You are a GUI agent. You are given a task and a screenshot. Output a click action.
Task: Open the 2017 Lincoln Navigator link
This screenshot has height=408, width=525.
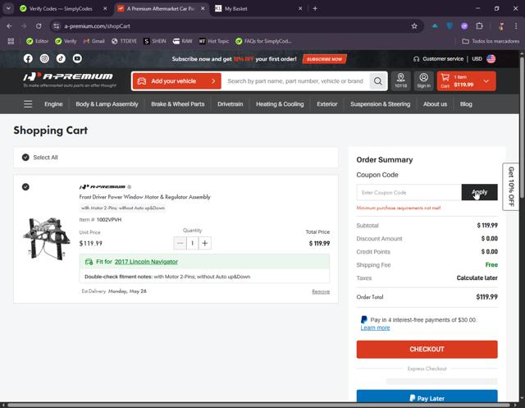146,262
